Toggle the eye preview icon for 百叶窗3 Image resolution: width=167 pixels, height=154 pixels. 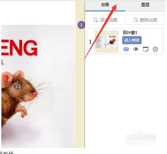click(x=136, y=49)
